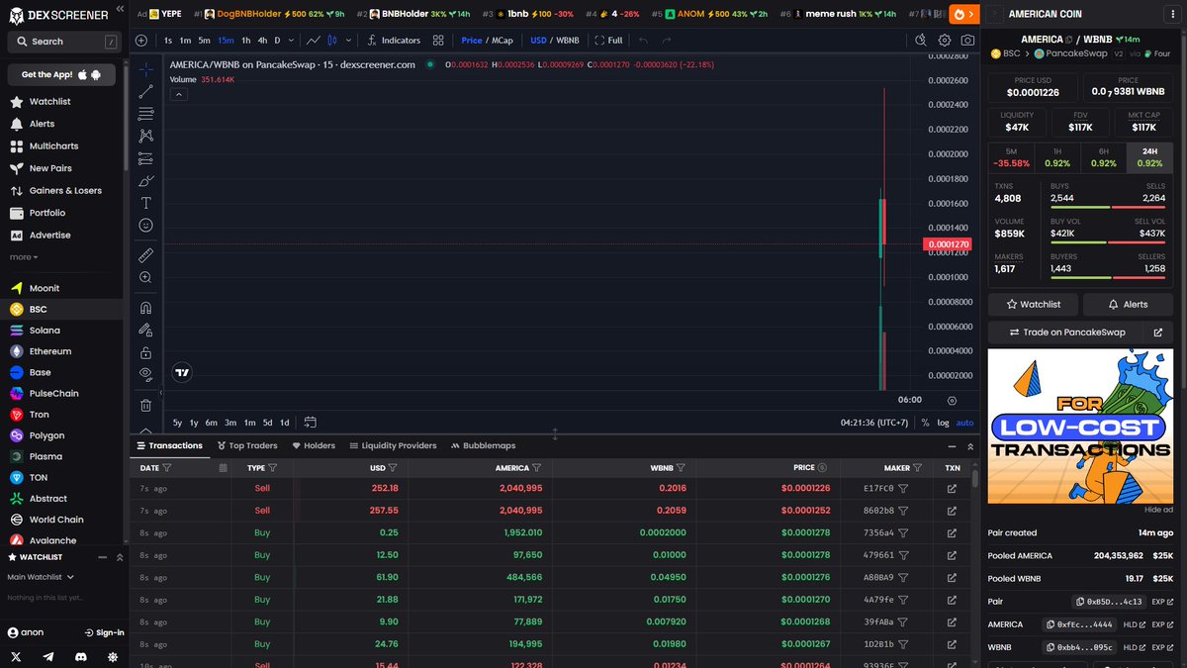Click the Search input field
This screenshot has width=1187, height=668.
click(61, 42)
